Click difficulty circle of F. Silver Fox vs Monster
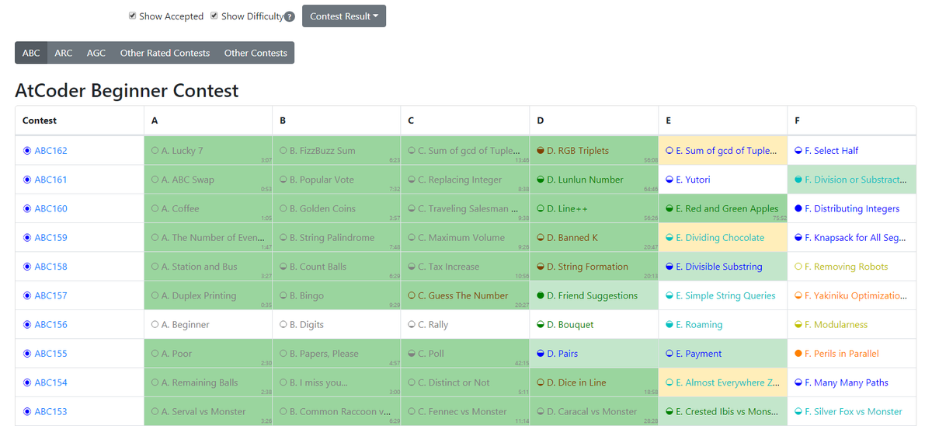The image size is (932, 426). click(798, 412)
